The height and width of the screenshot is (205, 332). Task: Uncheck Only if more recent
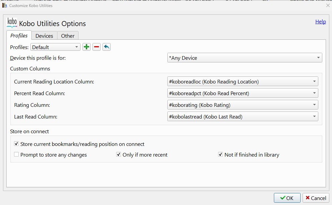coord(119,155)
